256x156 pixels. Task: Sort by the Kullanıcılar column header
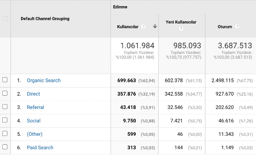pos(128,27)
